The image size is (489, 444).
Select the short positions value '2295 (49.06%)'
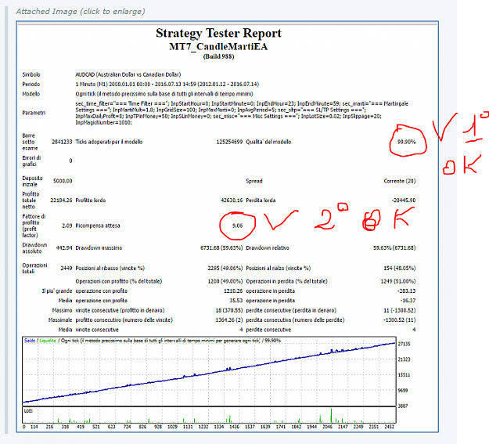tap(225, 269)
